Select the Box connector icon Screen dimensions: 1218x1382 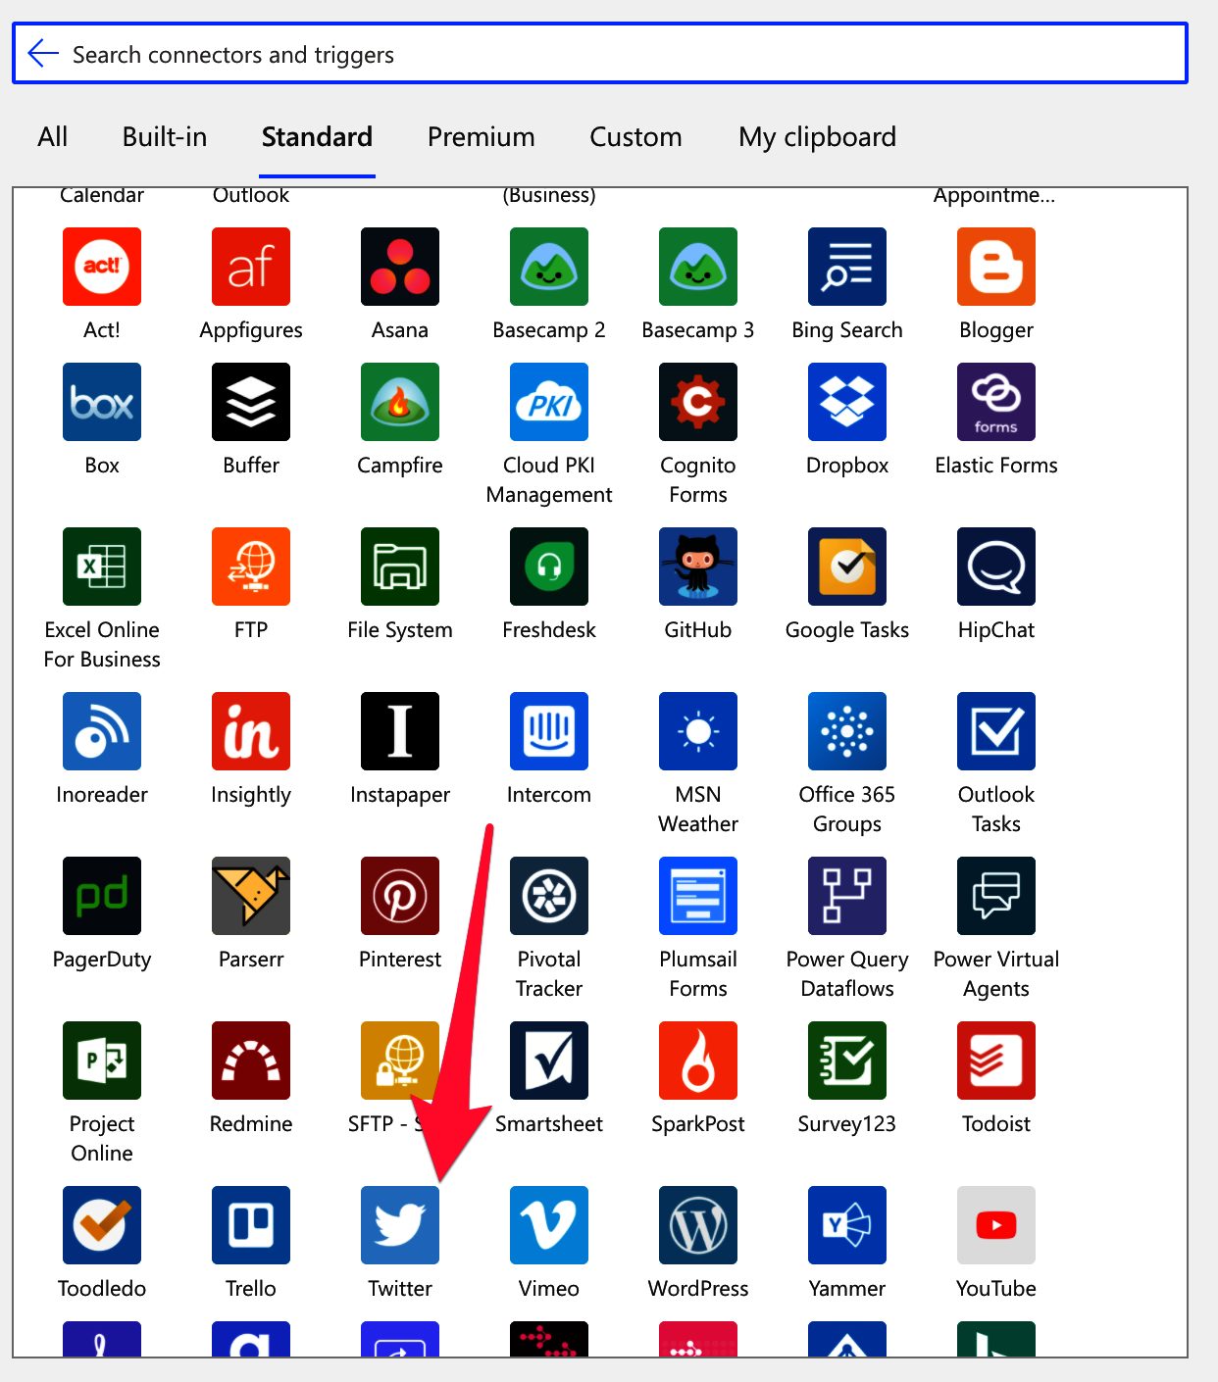[x=102, y=402]
